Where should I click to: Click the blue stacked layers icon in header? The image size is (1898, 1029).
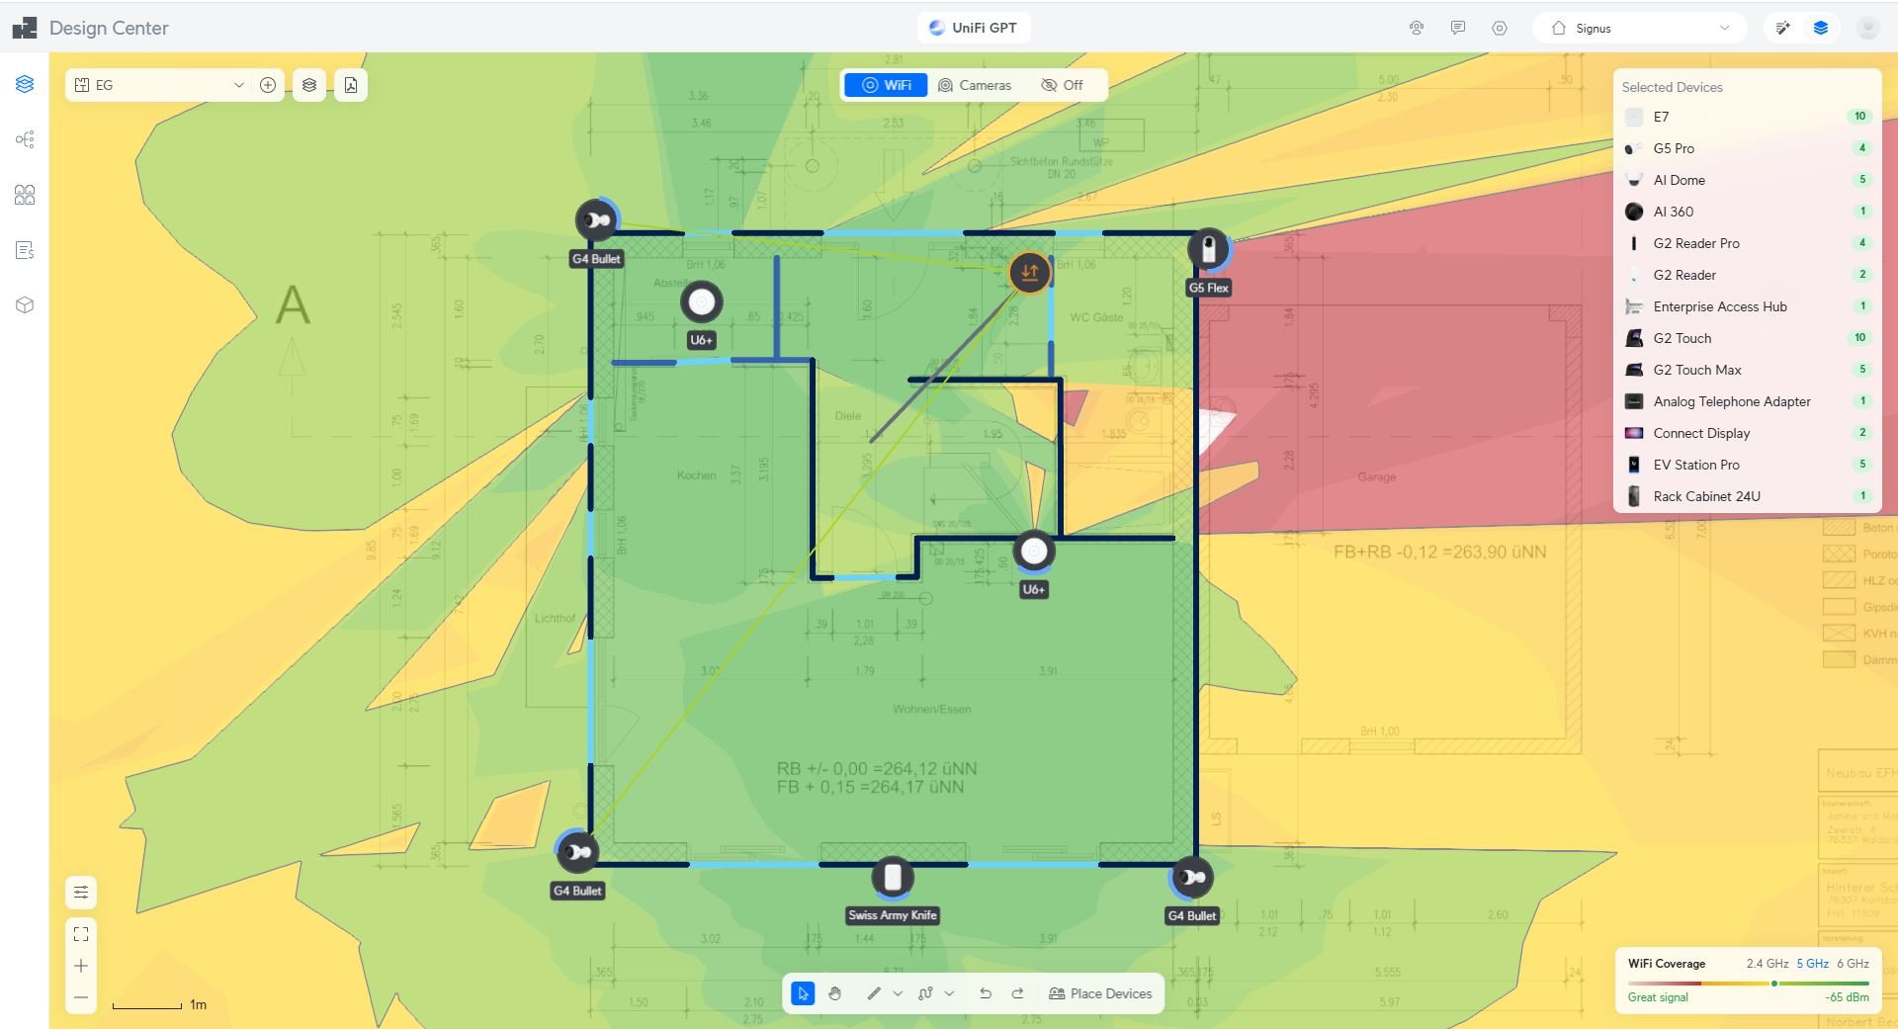click(1821, 28)
